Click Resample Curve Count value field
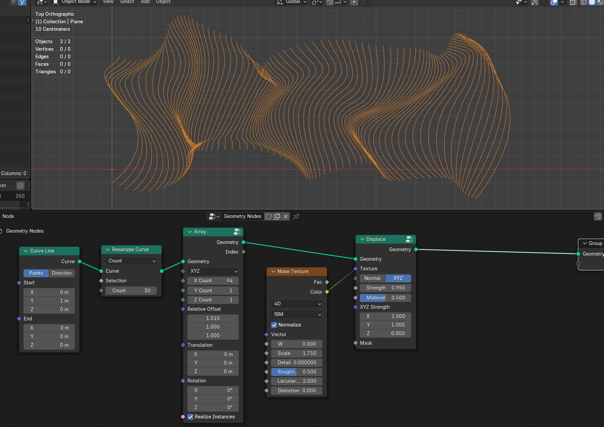The width and height of the screenshot is (604, 427). click(x=131, y=291)
